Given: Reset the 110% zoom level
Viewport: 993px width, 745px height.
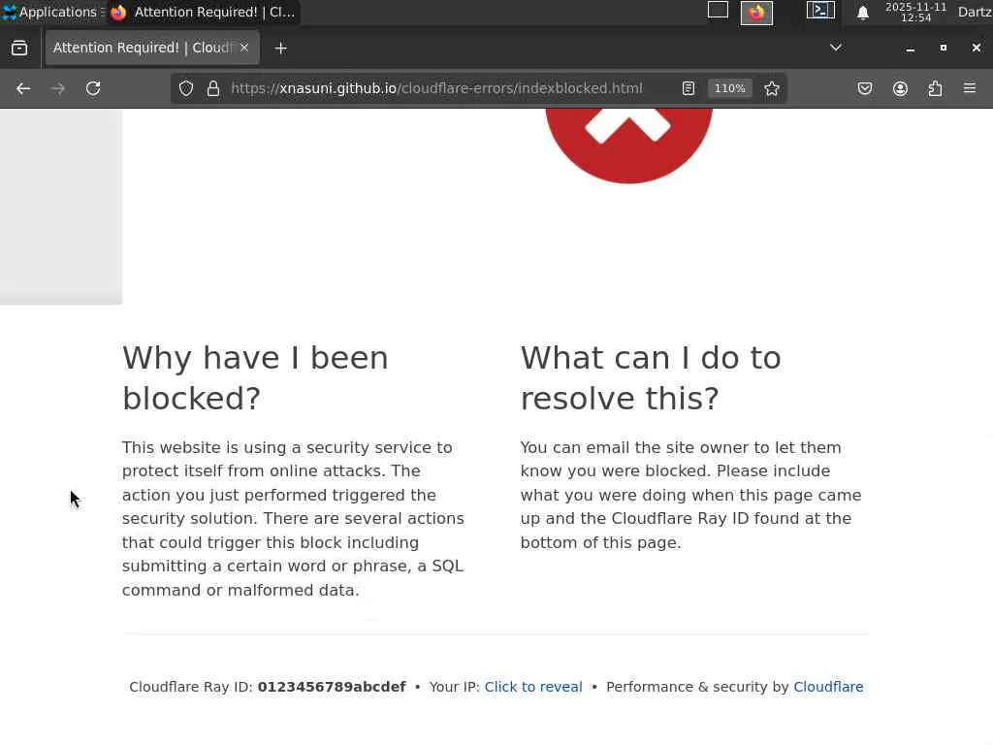Looking at the screenshot, I should [729, 88].
